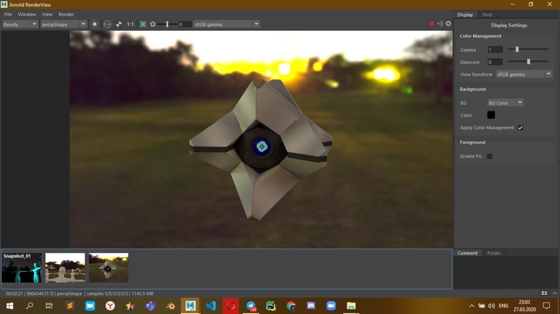Click the ENG language indicator

[504, 306]
